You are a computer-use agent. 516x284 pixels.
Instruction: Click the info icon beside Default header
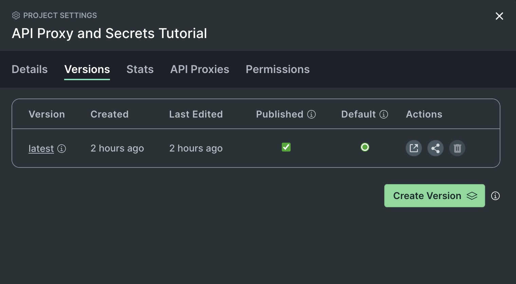(x=384, y=114)
